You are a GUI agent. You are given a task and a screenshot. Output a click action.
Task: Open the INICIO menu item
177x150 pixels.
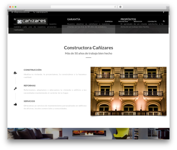click(x=97, y=21)
